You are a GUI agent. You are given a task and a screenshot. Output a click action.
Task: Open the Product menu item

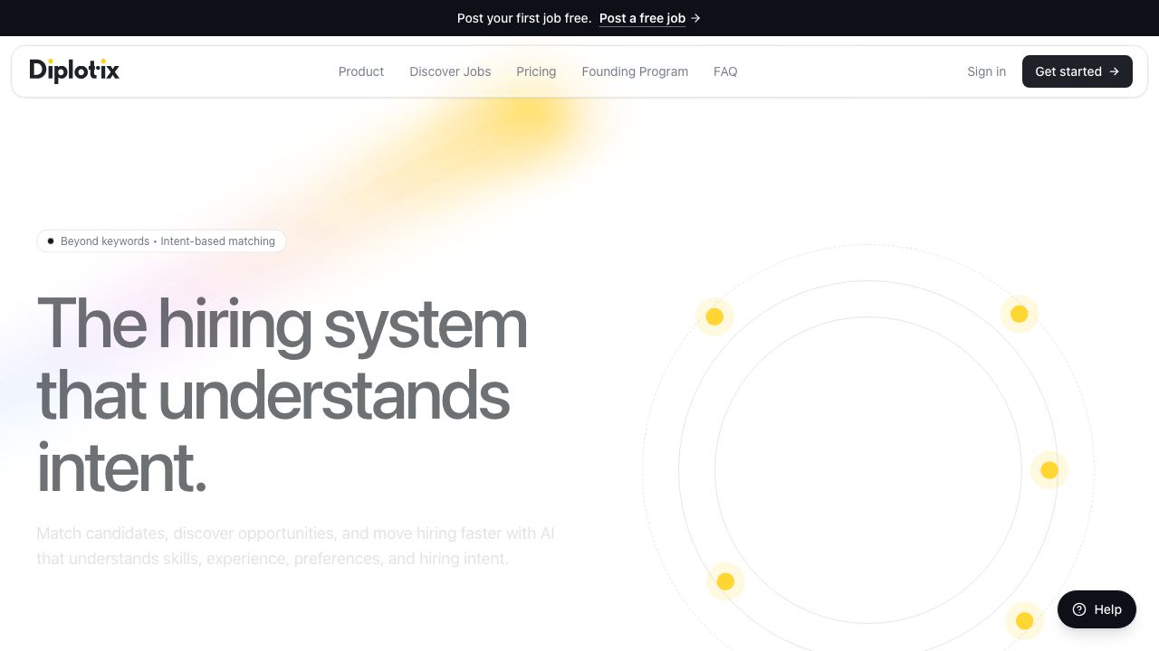click(361, 71)
